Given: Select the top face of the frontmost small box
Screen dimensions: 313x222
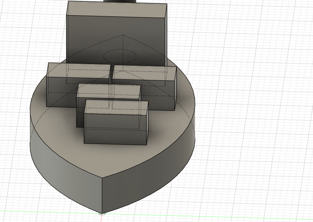Looking at the screenshot, I should click(x=116, y=107).
